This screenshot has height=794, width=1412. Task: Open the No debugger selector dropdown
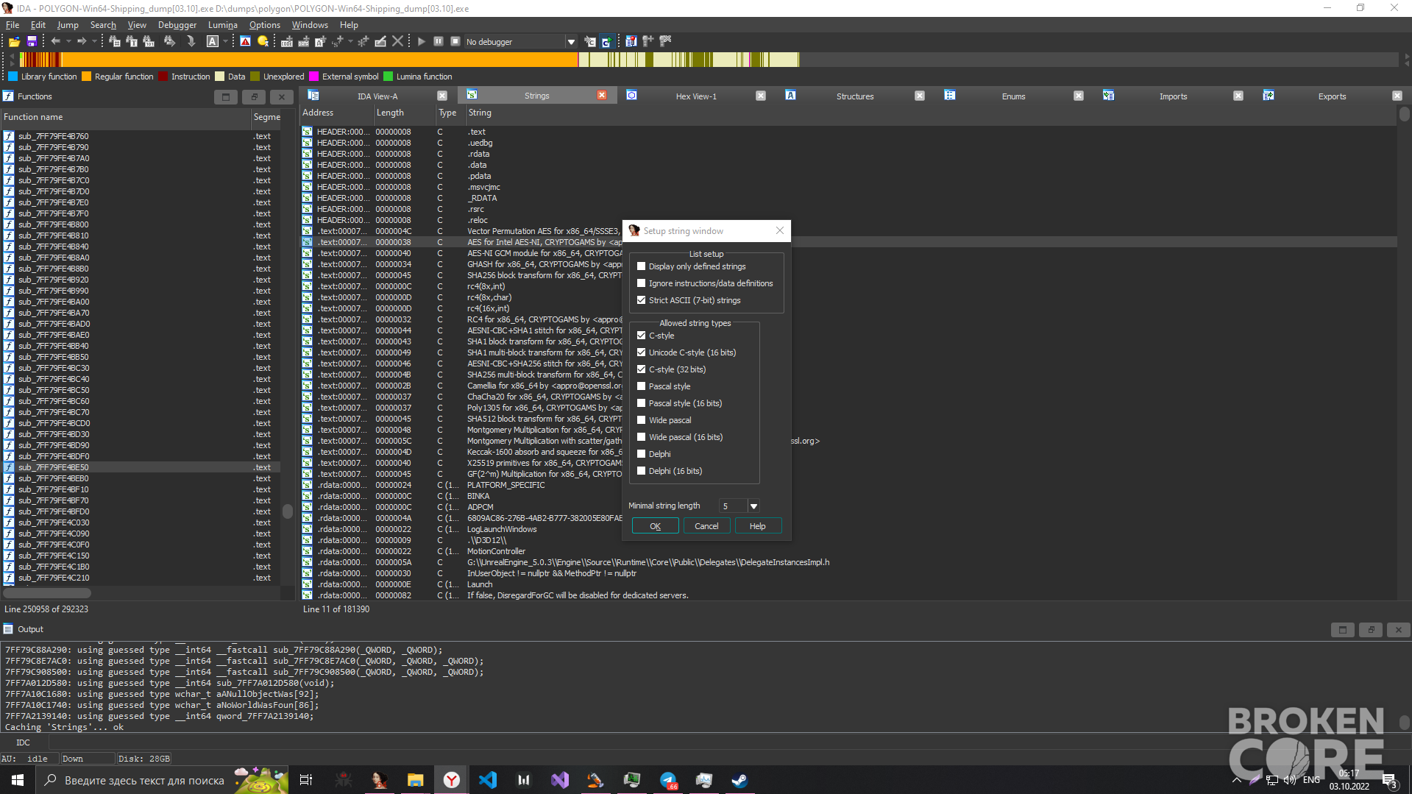(x=571, y=42)
